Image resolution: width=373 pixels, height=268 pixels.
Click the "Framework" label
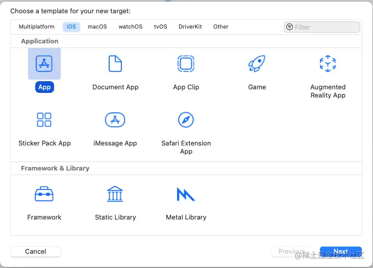pyautogui.click(x=44, y=217)
